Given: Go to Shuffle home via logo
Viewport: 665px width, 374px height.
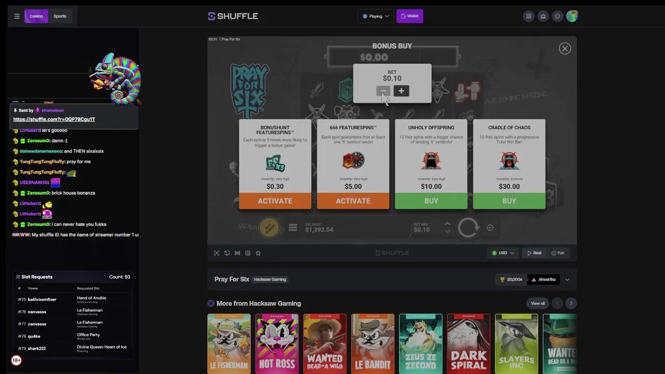Looking at the screenshot, I should [x=233, y=16].
